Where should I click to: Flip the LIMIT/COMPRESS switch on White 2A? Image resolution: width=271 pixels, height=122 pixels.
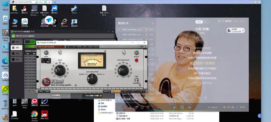pos(136,80)
